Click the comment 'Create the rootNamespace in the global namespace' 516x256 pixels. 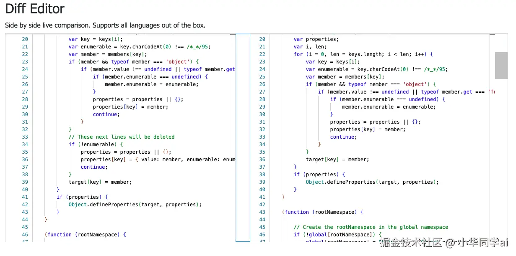coord(371,227)
